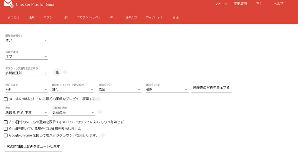Open the 通知音を鳴らす dropdown
This screenshot has width=298, height=155.
(x=26, y=40)
